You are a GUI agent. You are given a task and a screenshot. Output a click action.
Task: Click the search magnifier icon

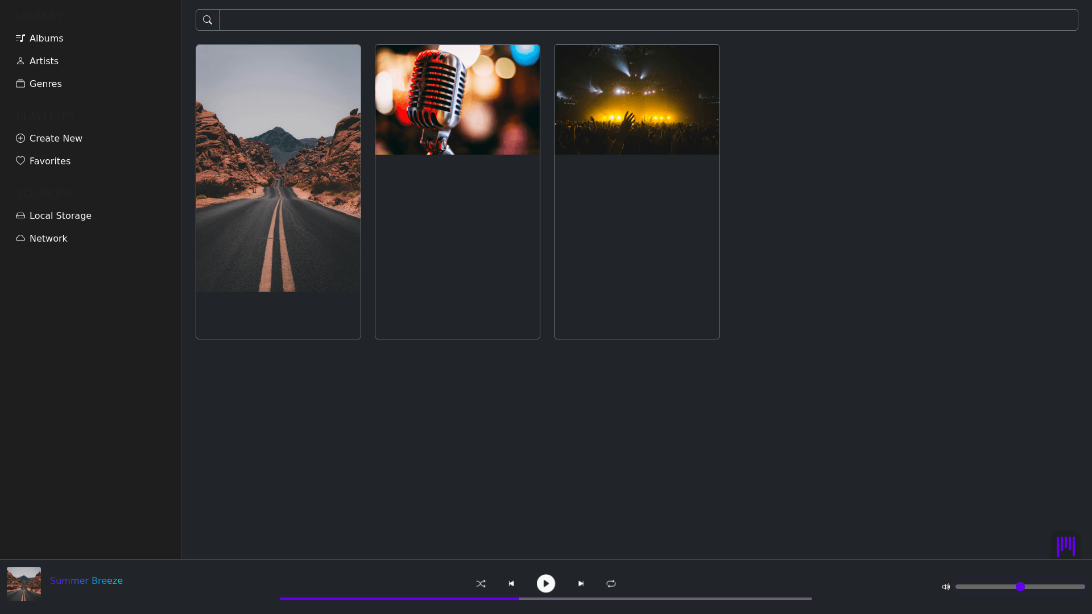(x=208, y=20)
